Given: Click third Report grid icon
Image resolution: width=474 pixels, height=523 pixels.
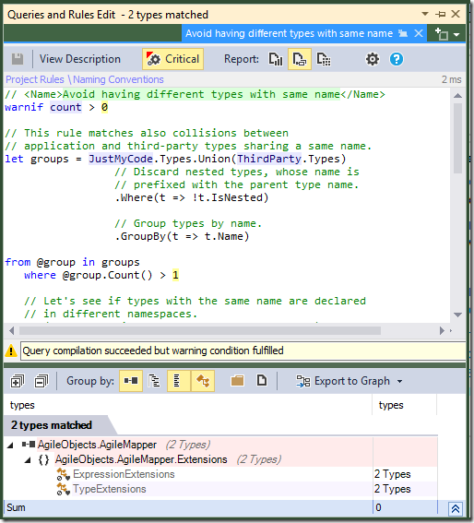Looking at the screenshot, I should [x=324, y=59].
